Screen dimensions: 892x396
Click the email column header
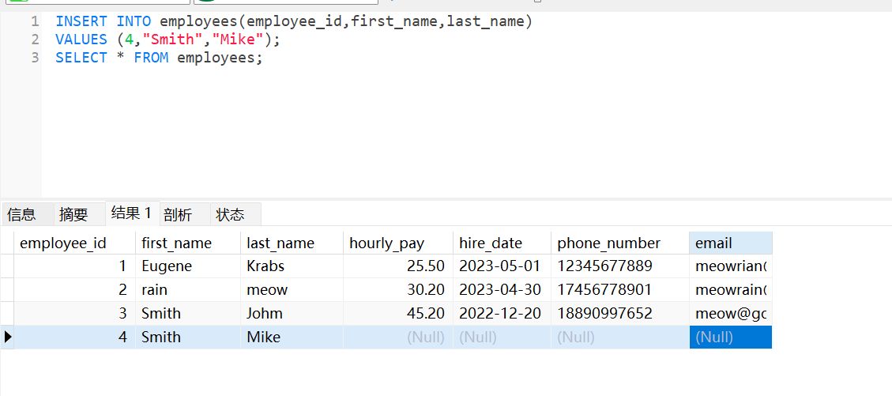pyautogui.click(x=713, y=243)
